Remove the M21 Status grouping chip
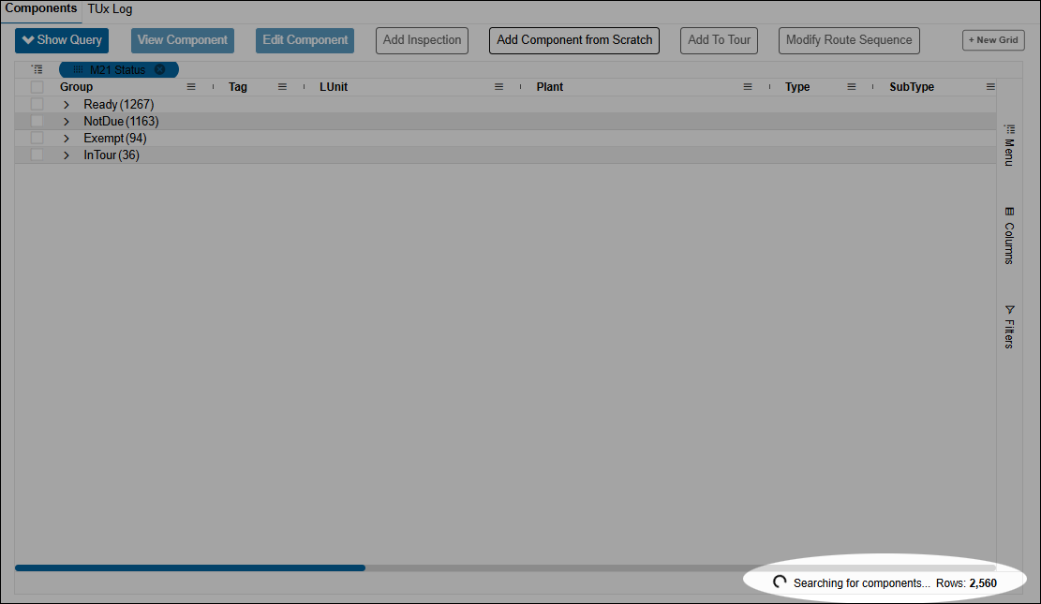This screenshot has width=1041, height=604. (x=160, y=69)
